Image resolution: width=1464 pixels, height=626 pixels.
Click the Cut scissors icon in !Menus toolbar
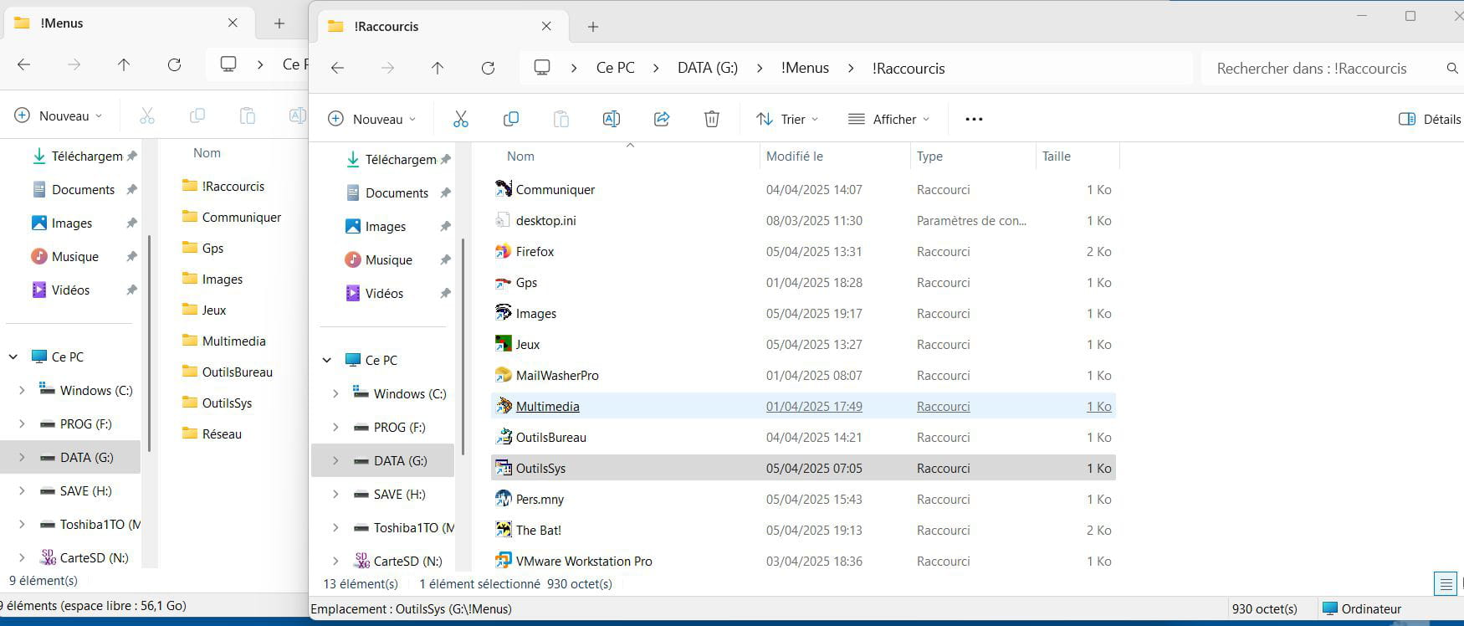tap(147, 115)
